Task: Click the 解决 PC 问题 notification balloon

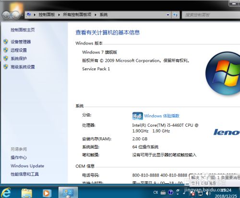Action: pos(215,180)
